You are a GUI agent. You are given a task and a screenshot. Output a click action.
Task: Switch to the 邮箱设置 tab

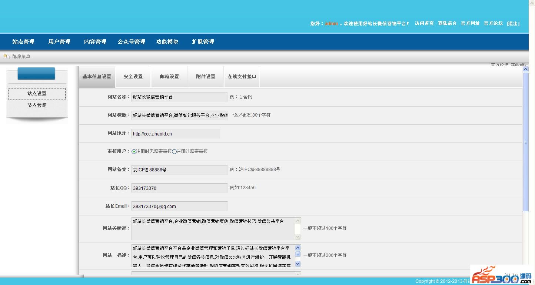[169, 77]
